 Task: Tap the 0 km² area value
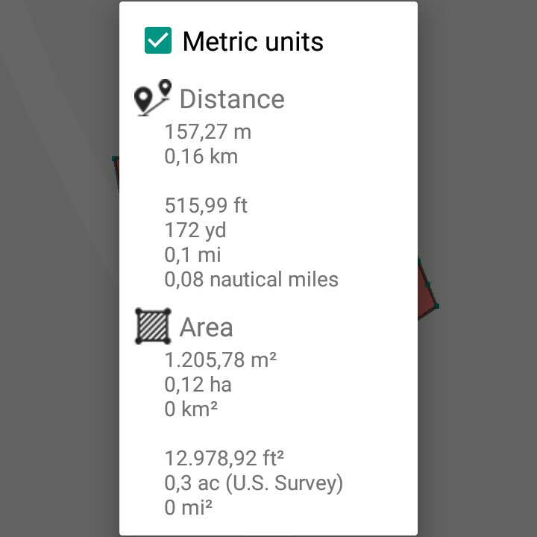pos(191,409)
